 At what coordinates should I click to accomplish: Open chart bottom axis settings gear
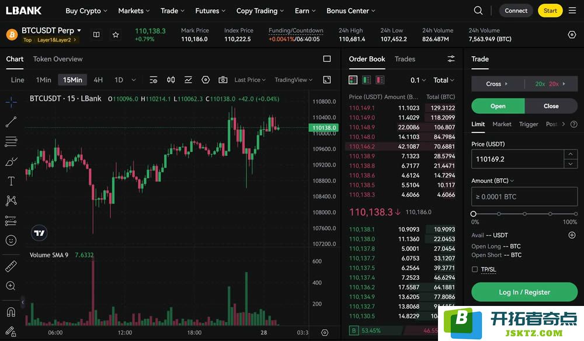(x=325, y=332)
